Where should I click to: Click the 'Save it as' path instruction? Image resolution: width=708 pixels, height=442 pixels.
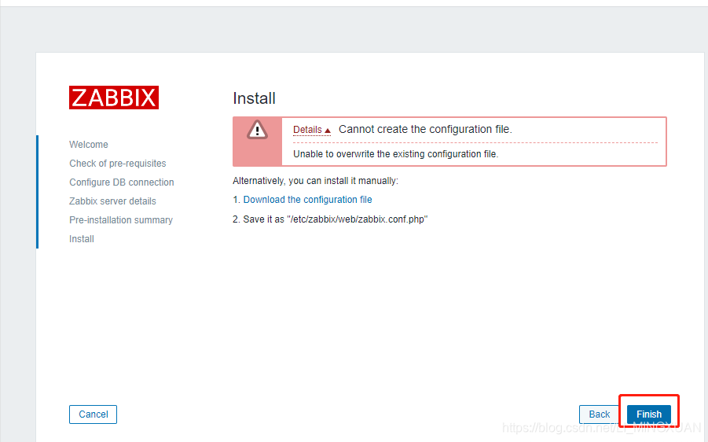330,219
